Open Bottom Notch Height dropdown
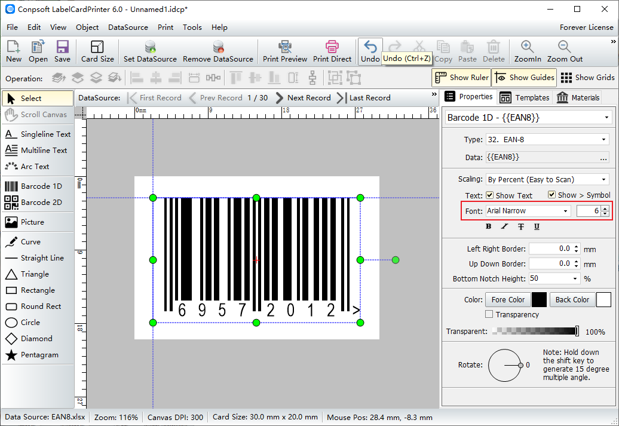The image size is (619, 426). (x=575, y=279)
